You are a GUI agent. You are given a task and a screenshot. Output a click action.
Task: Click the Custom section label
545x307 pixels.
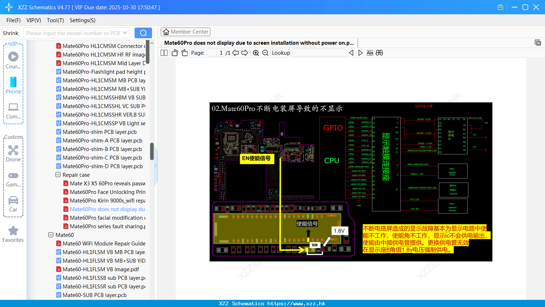pyautogui.click(x=13, y=137)
